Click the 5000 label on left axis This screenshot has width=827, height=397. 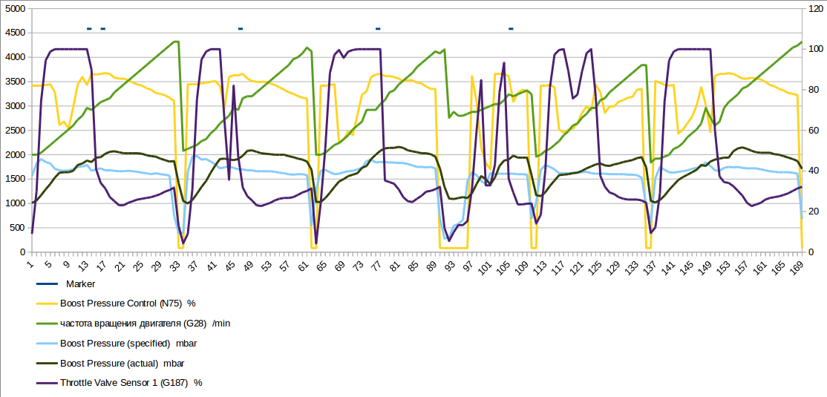click(15, 8)
